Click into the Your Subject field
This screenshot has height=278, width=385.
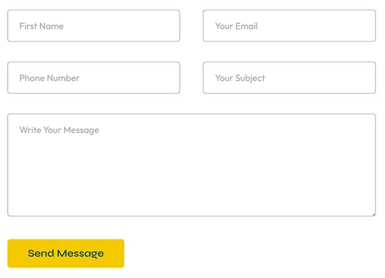pos(289,78)
